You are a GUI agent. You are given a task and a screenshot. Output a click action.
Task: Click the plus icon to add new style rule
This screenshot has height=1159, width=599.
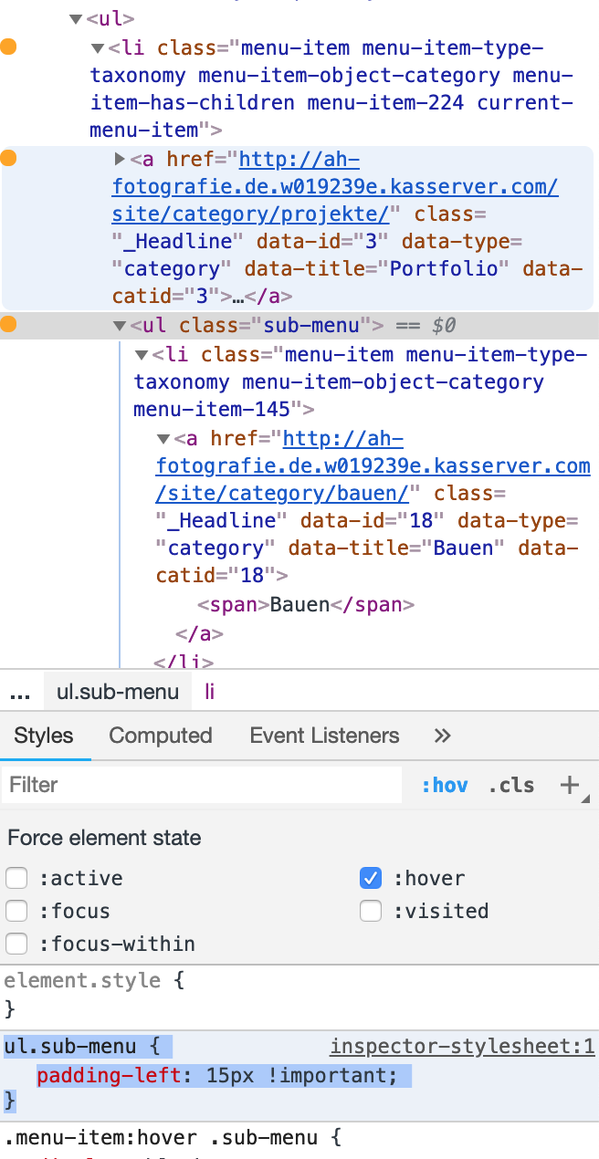(x=571, y=785)
